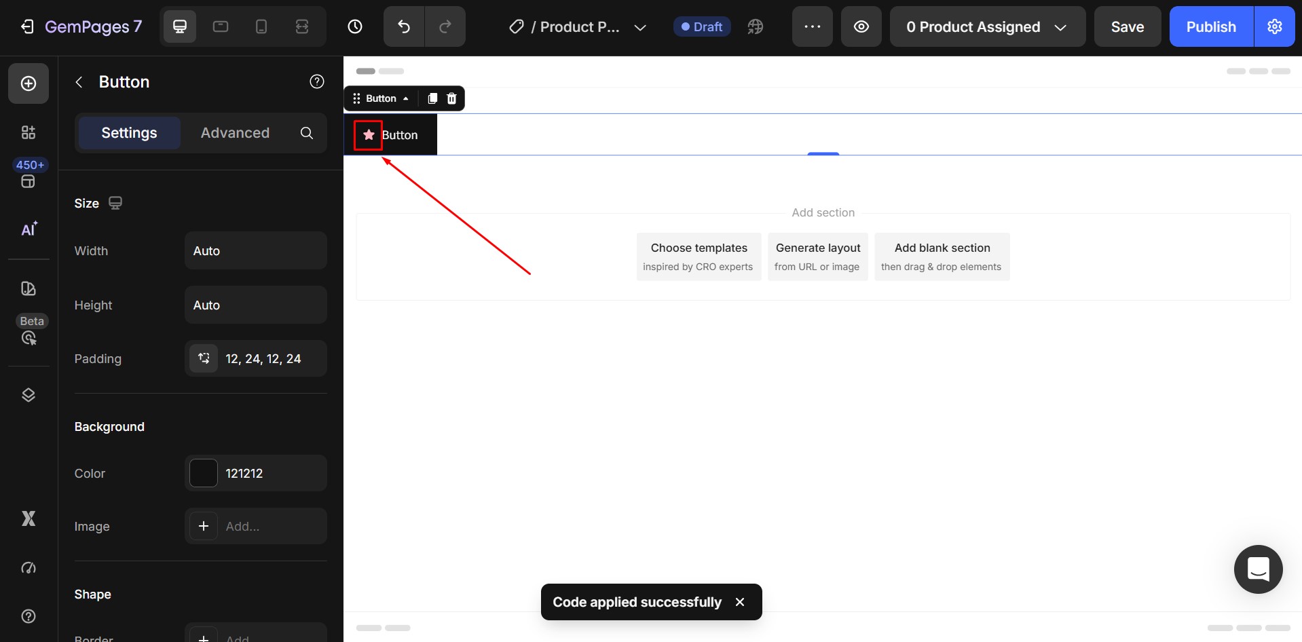Switch to the Advanced tab
The height and width of the screenshot is (642, 1302).
[234, 133]
